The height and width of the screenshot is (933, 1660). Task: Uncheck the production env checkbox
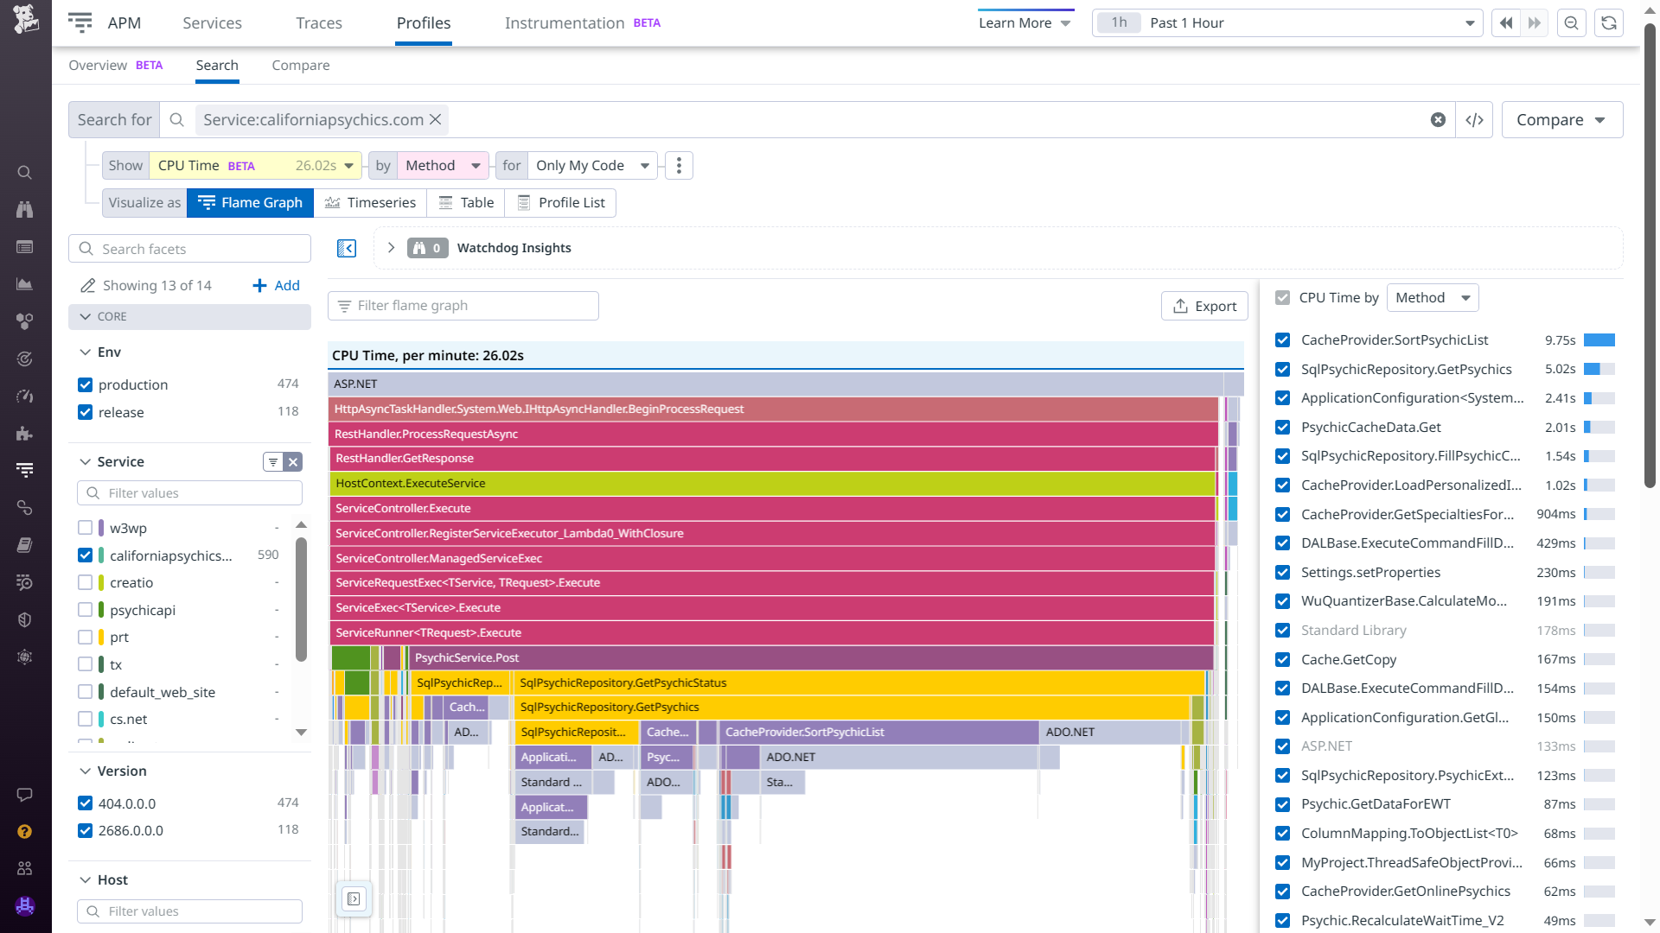coord(85,385)
